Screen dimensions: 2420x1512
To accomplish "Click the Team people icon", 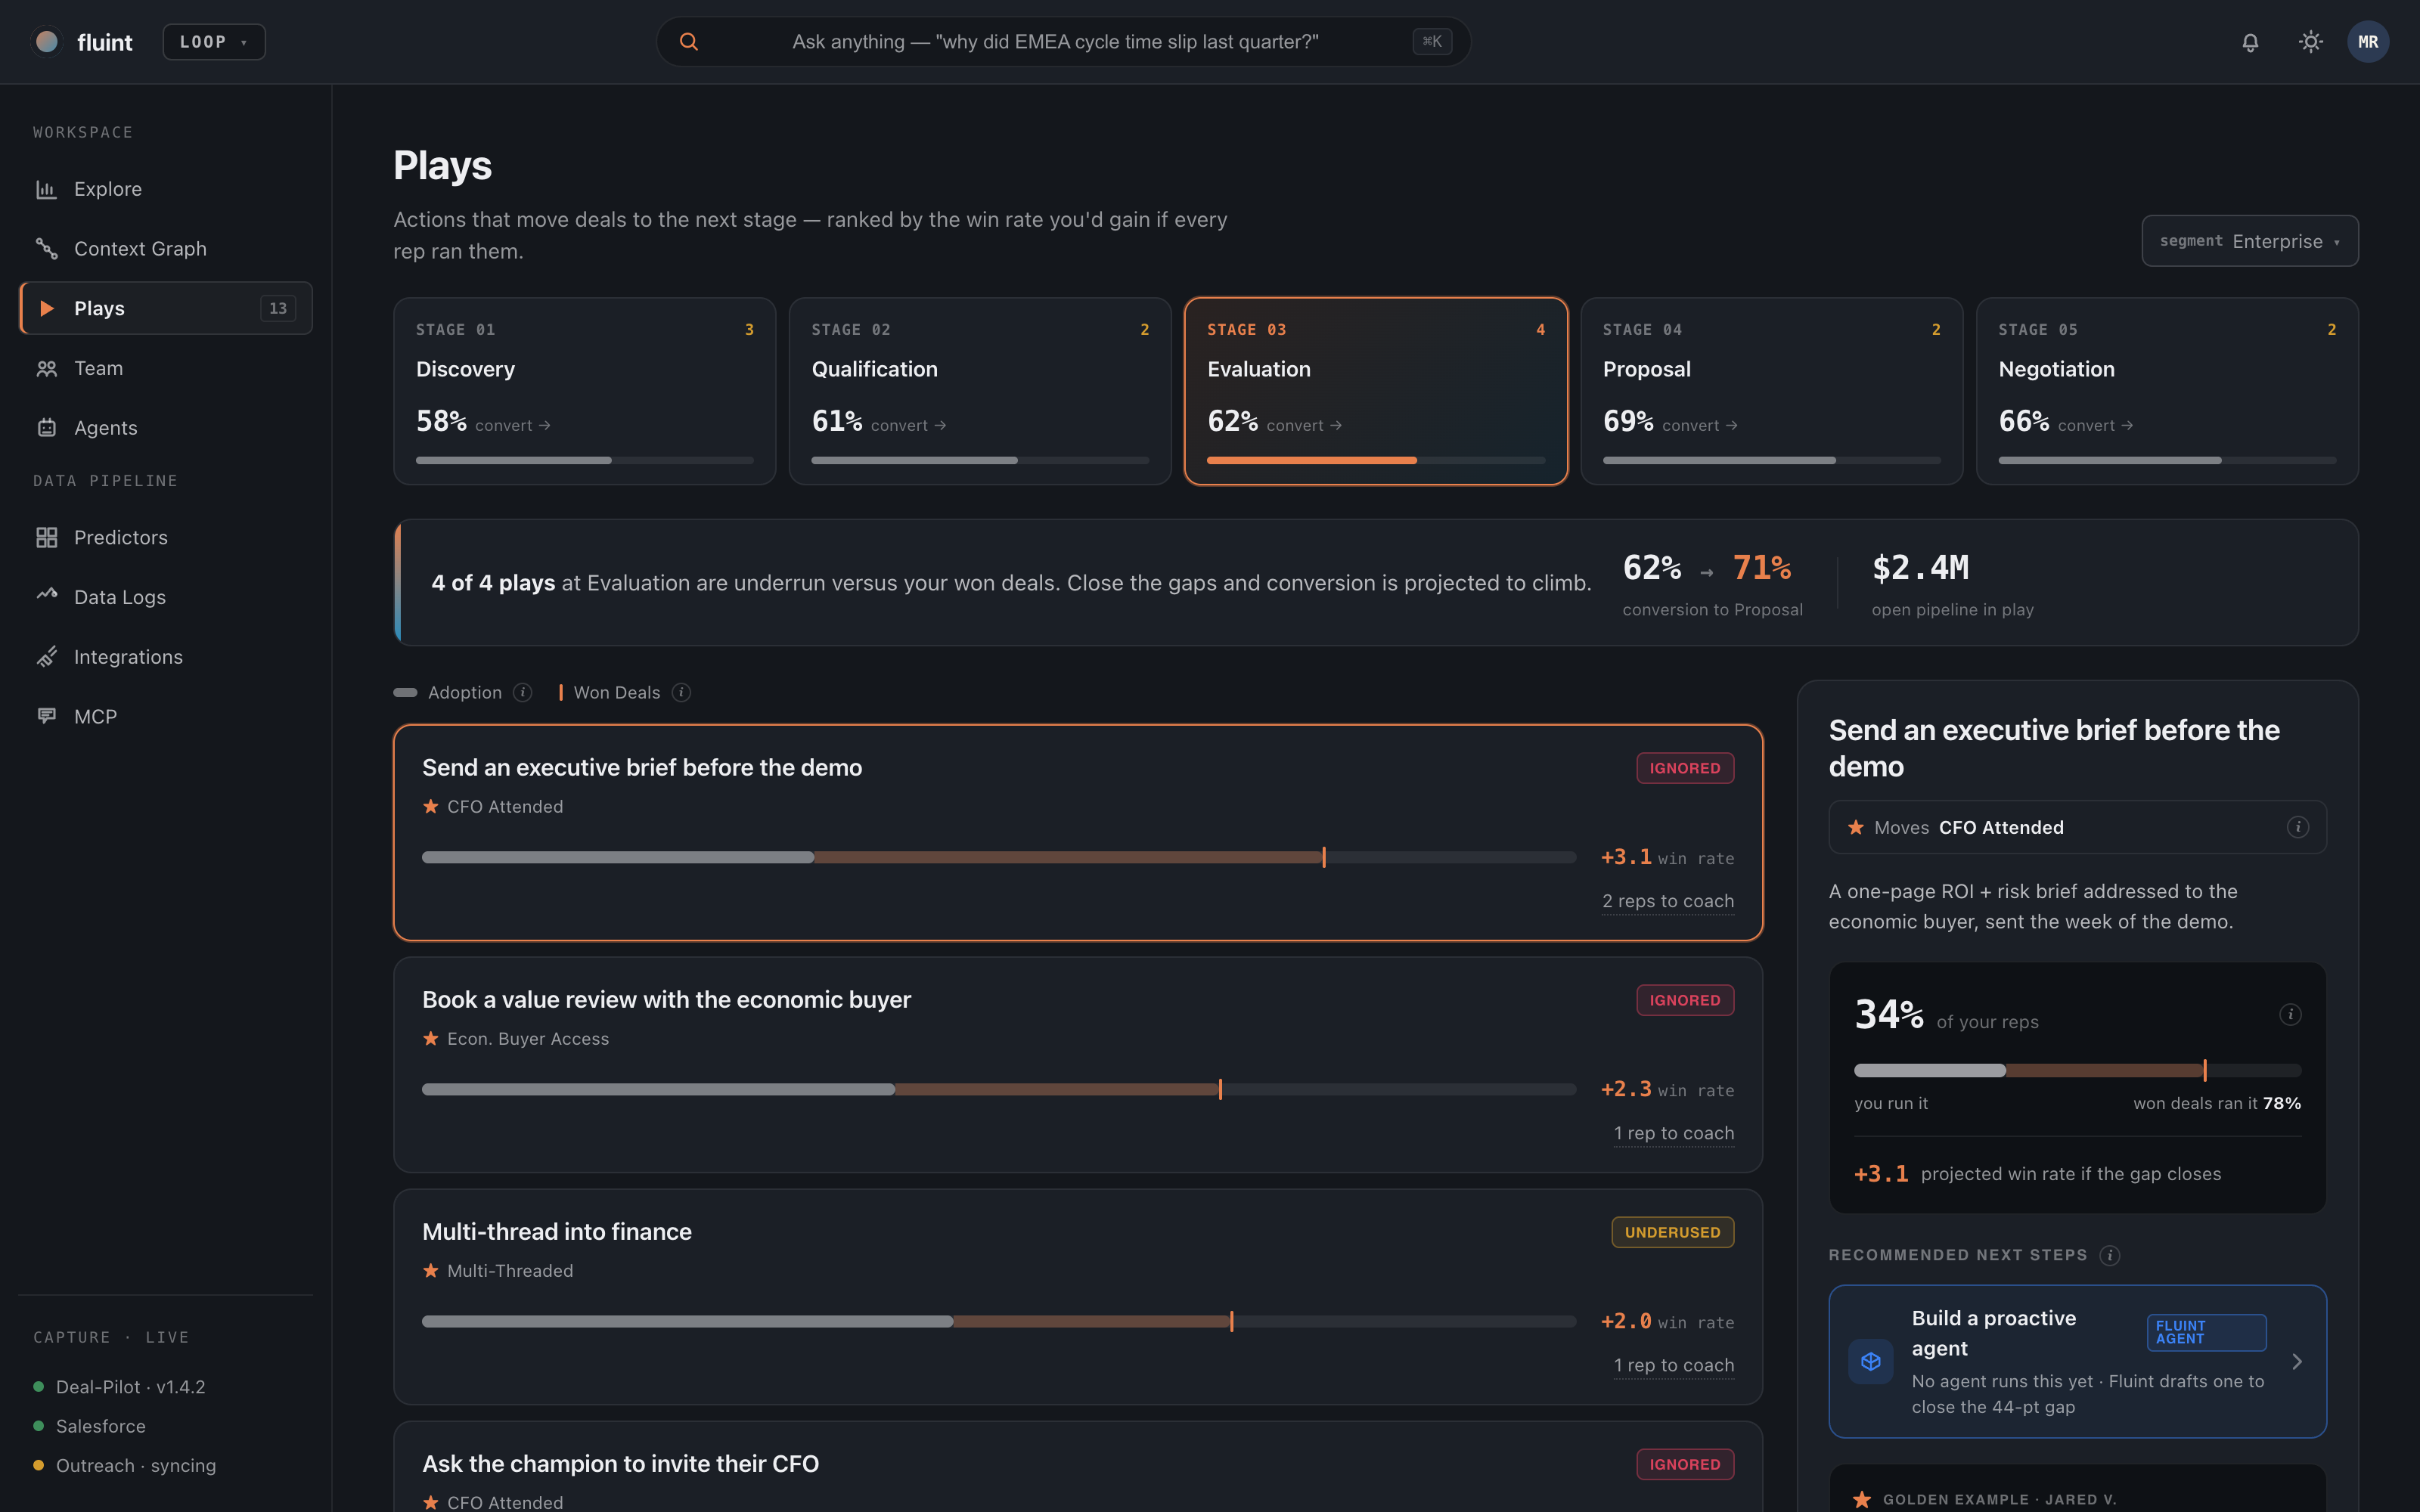I will (x=47, y=368).
